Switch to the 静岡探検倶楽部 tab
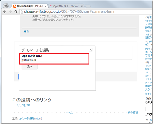The width and height of the screenshot is (153, 124). tap(30, 6)
